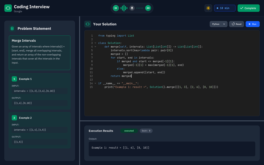Image resolution: width=264 pixels, height=165 pixels.
Task: Click the Problem Statement document icon
Action: (12, 29)
